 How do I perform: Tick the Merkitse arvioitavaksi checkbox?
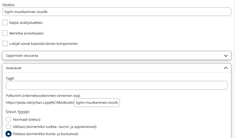click(x=5, y=33)
